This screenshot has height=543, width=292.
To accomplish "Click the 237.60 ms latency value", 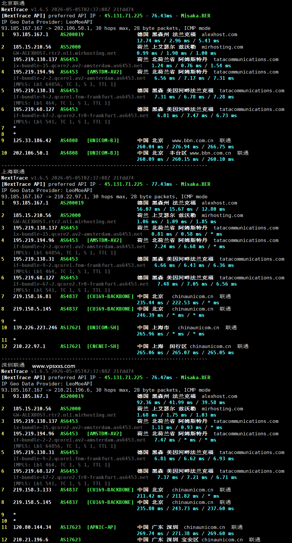I will point(221,509).
